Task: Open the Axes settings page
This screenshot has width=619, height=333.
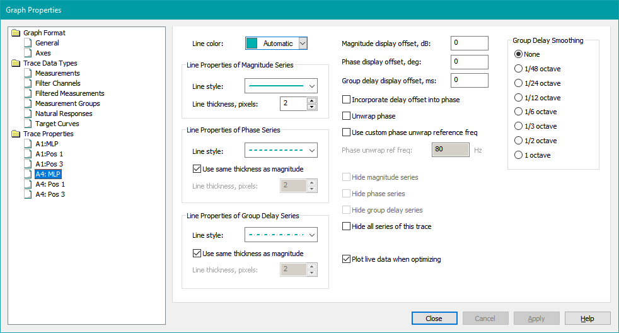Action: click(43, 53)
